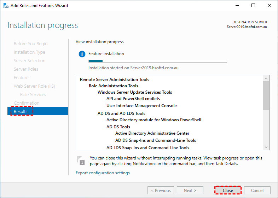Viewport: 278px width, 198px height.
Task: Select Results step in sidebar
Action: point(21,111)
